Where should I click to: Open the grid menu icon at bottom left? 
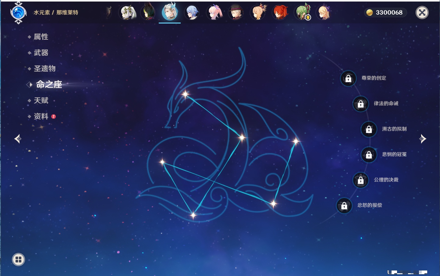click(x=18, y=260)
